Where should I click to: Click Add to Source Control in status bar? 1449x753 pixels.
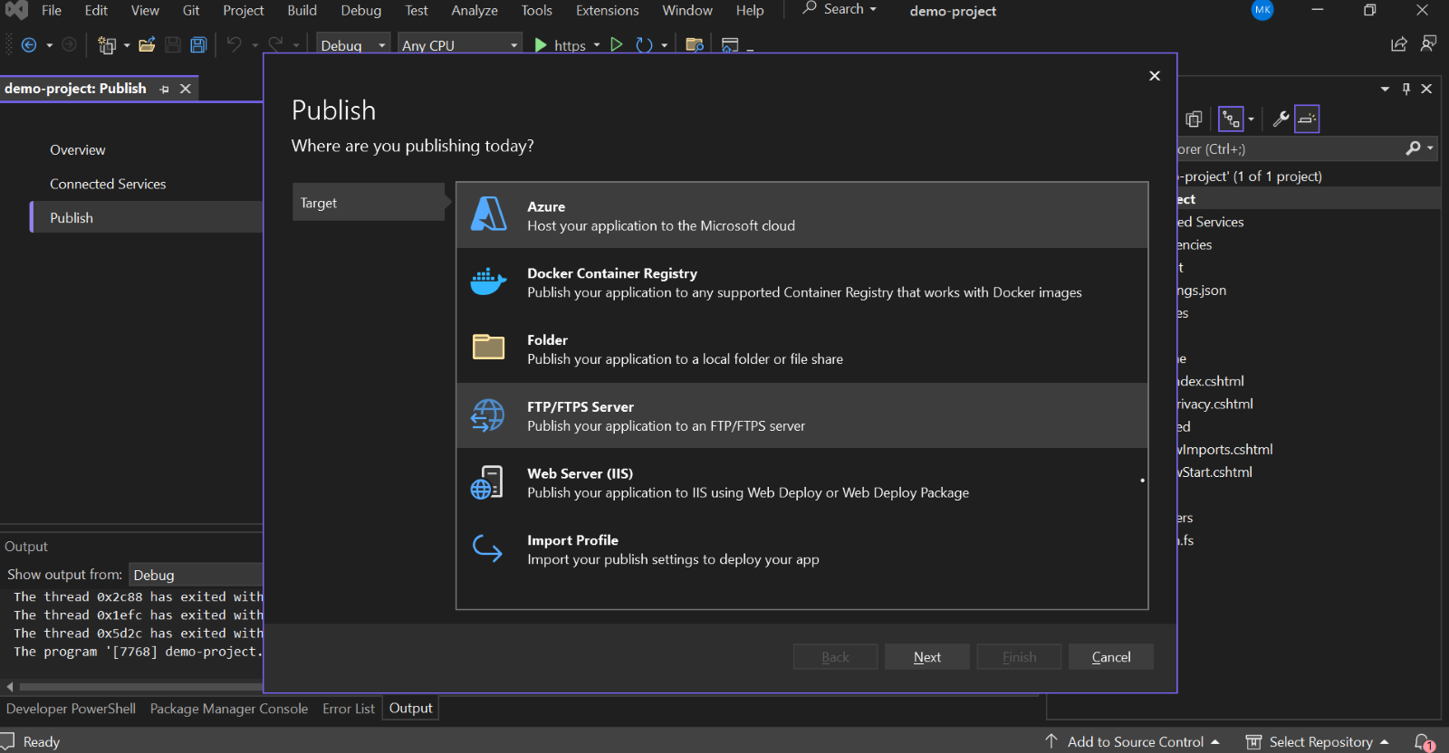(1134, 741)
